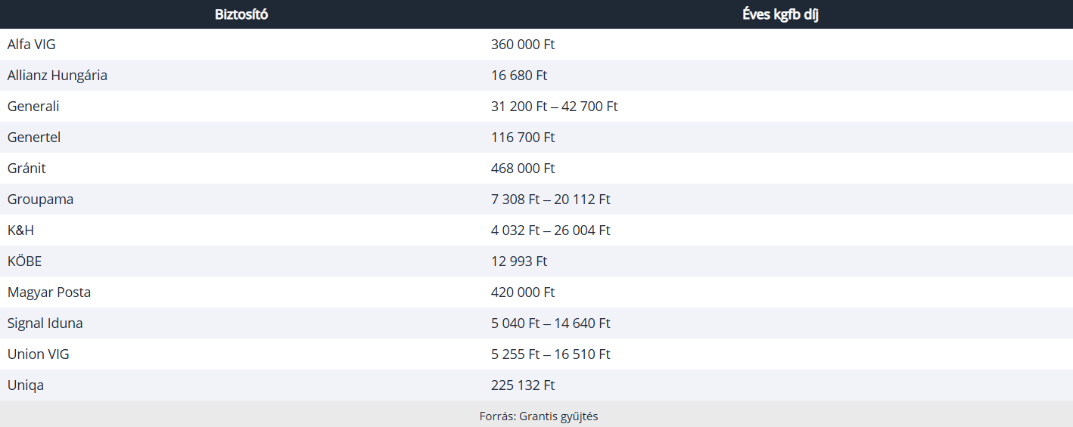The image size is (1073, 427).
Task: Click the 468 000 Ft fee value
Action: click(x=522, y=169)
